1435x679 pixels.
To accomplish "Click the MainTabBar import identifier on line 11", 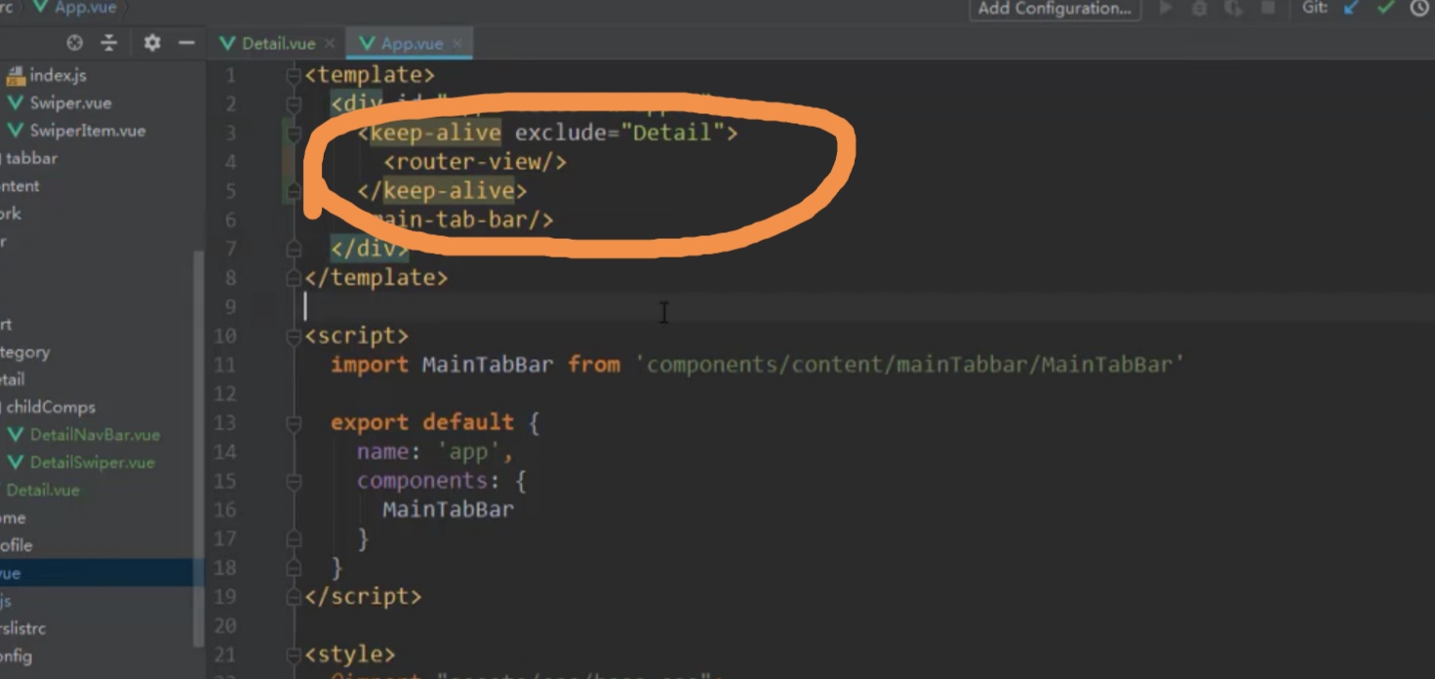I will (488, 365).
